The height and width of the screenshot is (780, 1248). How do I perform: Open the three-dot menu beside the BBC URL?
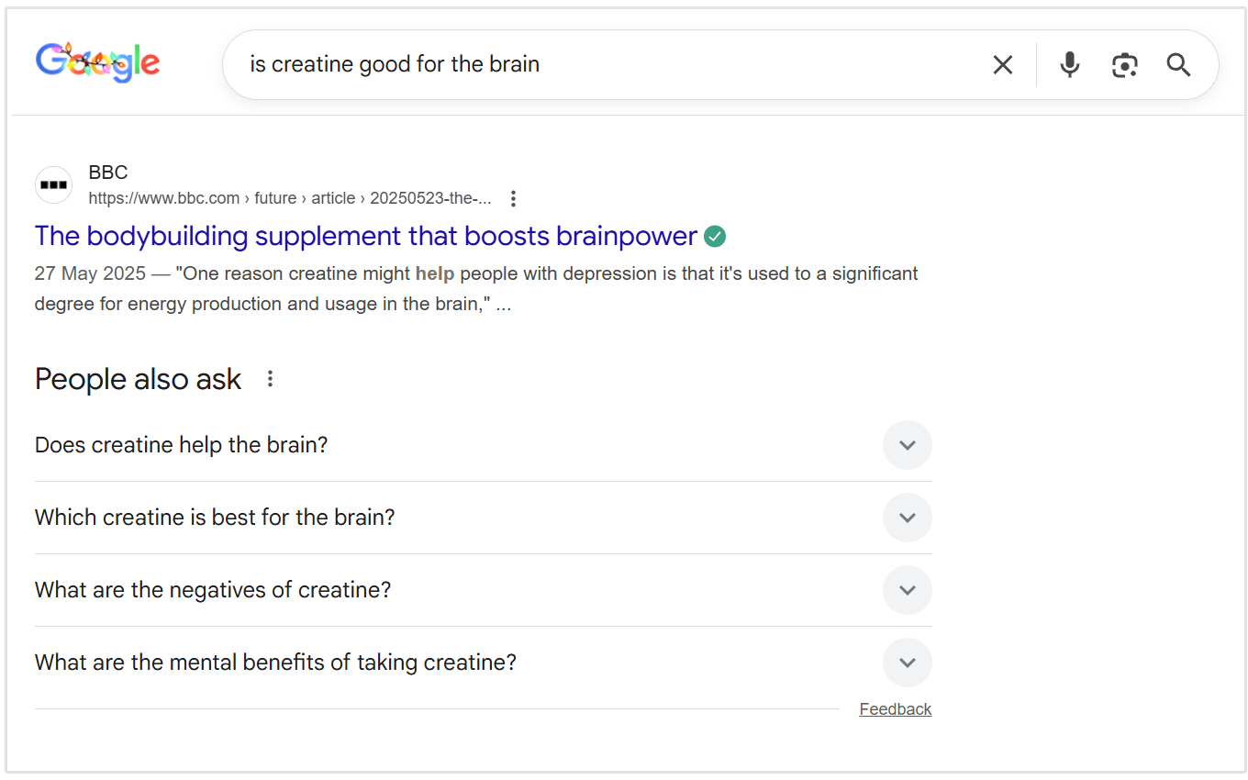pyautogui.click(x=513, y=198)
